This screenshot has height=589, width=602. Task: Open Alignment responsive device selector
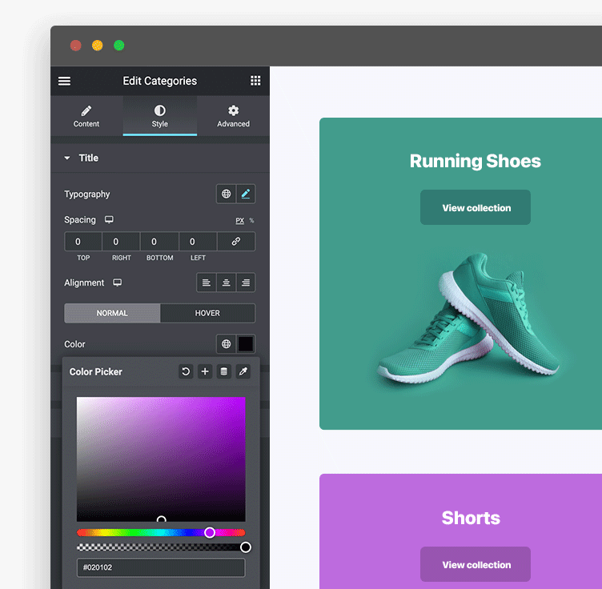pos(117,282)
